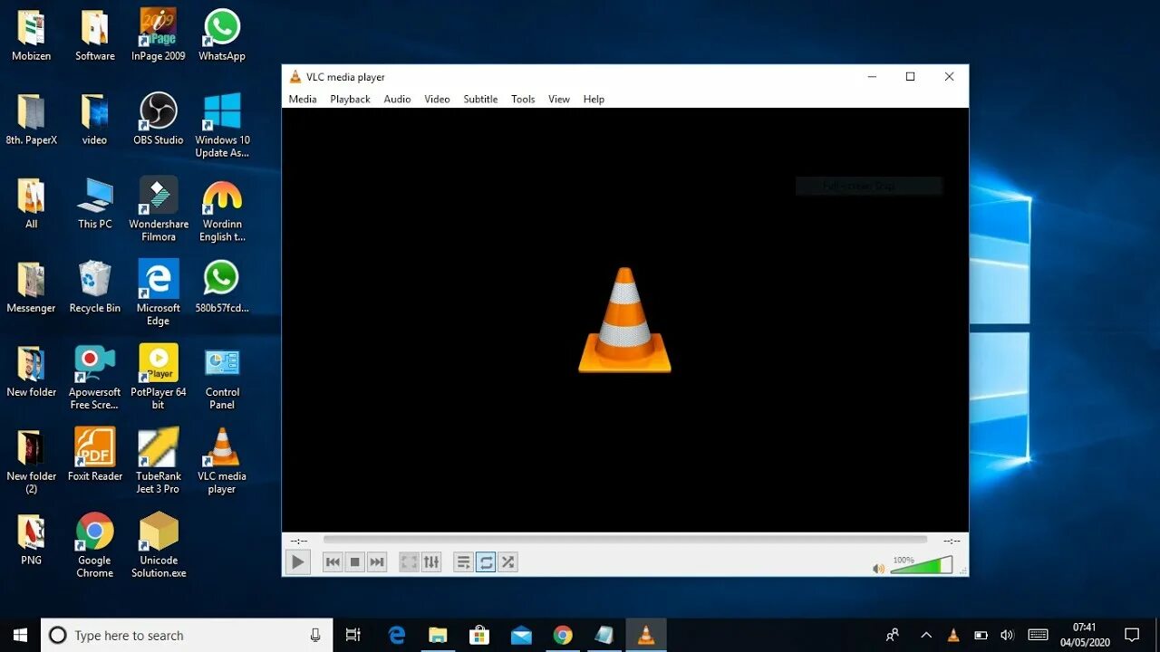
Task: Select Wondershare Filmora shortcut
Action: 159,209
